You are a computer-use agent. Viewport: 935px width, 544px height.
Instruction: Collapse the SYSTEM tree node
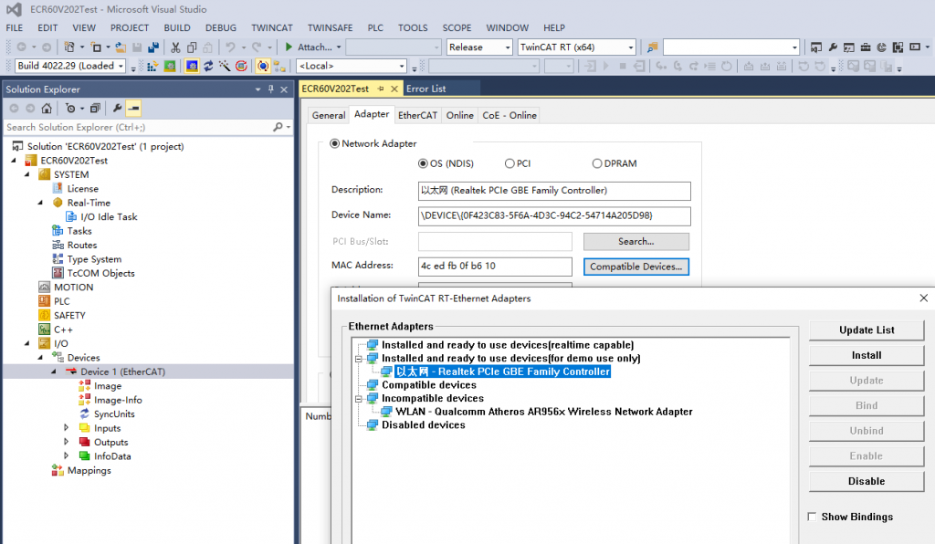tap(26, 174)
